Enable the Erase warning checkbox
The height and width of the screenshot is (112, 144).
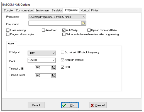click(x=8, y=30)
